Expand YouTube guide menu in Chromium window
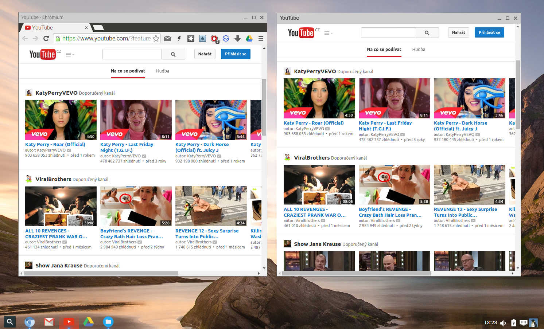Image resolution: width=544 pixels, height=329 pixels. click(70, 55)
